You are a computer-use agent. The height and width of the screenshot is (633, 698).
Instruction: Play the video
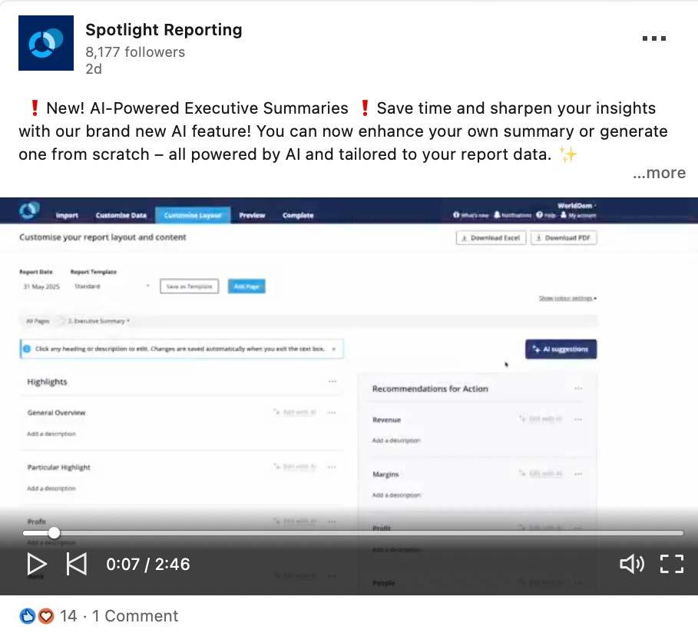click(x=37, y=564)
